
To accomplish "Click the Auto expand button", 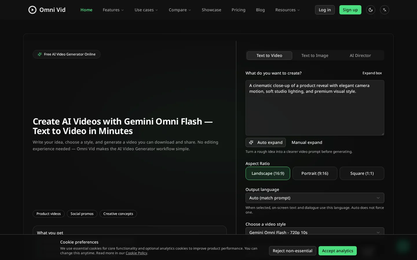I will pos(266,142).
